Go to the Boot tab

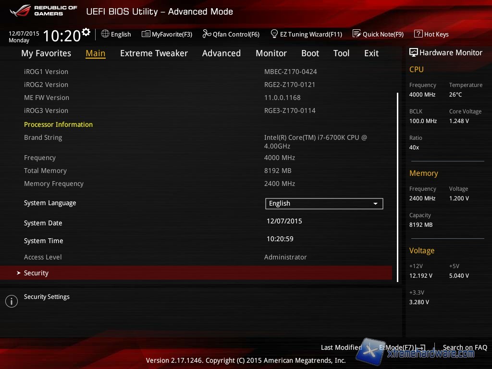310,53
